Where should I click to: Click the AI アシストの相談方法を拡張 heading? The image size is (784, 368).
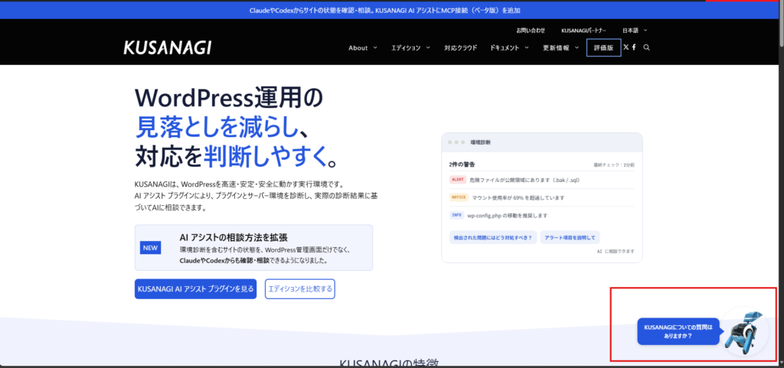[234, 237]
